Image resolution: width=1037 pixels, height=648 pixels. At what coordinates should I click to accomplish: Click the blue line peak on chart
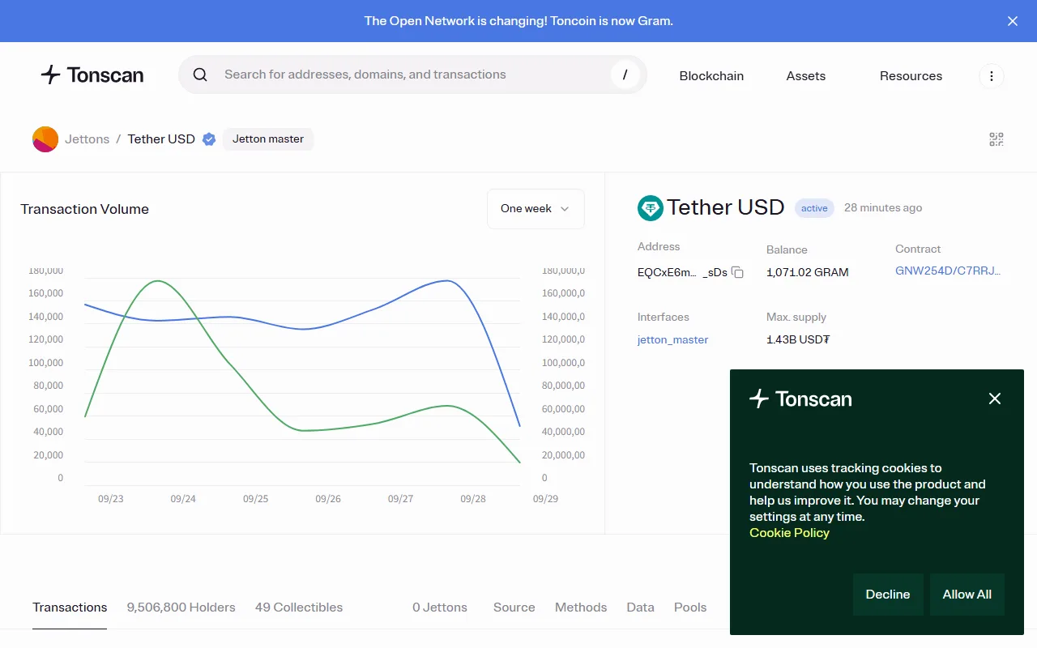pyautogui.click(x=447, y=280)
